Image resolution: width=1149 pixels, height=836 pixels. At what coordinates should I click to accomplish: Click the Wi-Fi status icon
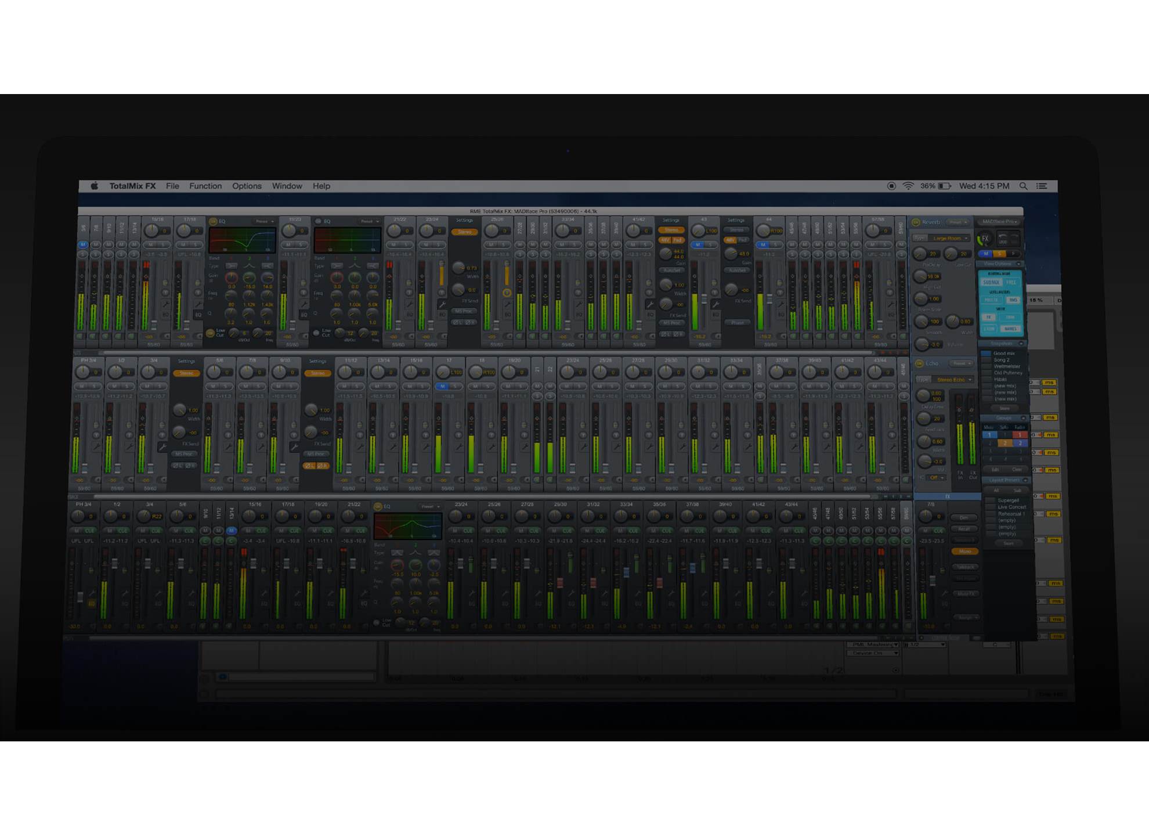coord(908,186)
